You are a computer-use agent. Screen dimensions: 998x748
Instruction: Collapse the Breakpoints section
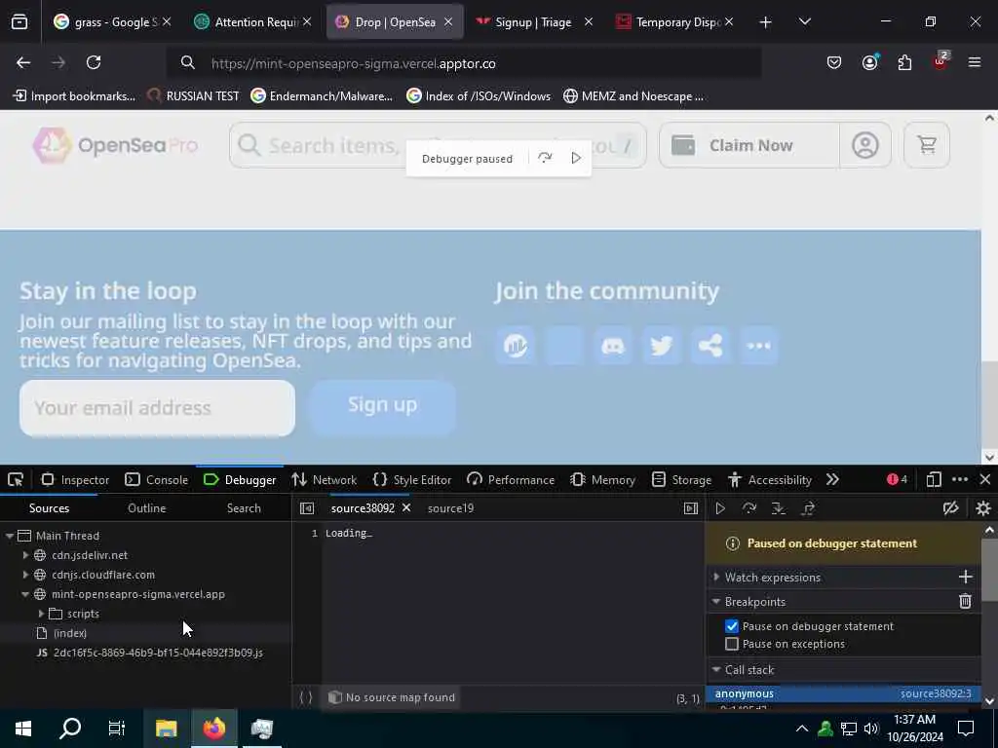tap(716, 601)
